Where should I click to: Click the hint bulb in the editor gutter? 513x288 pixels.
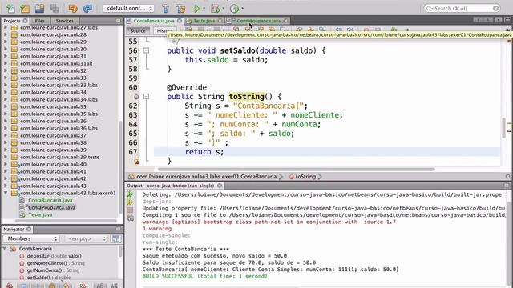[136, 162]
